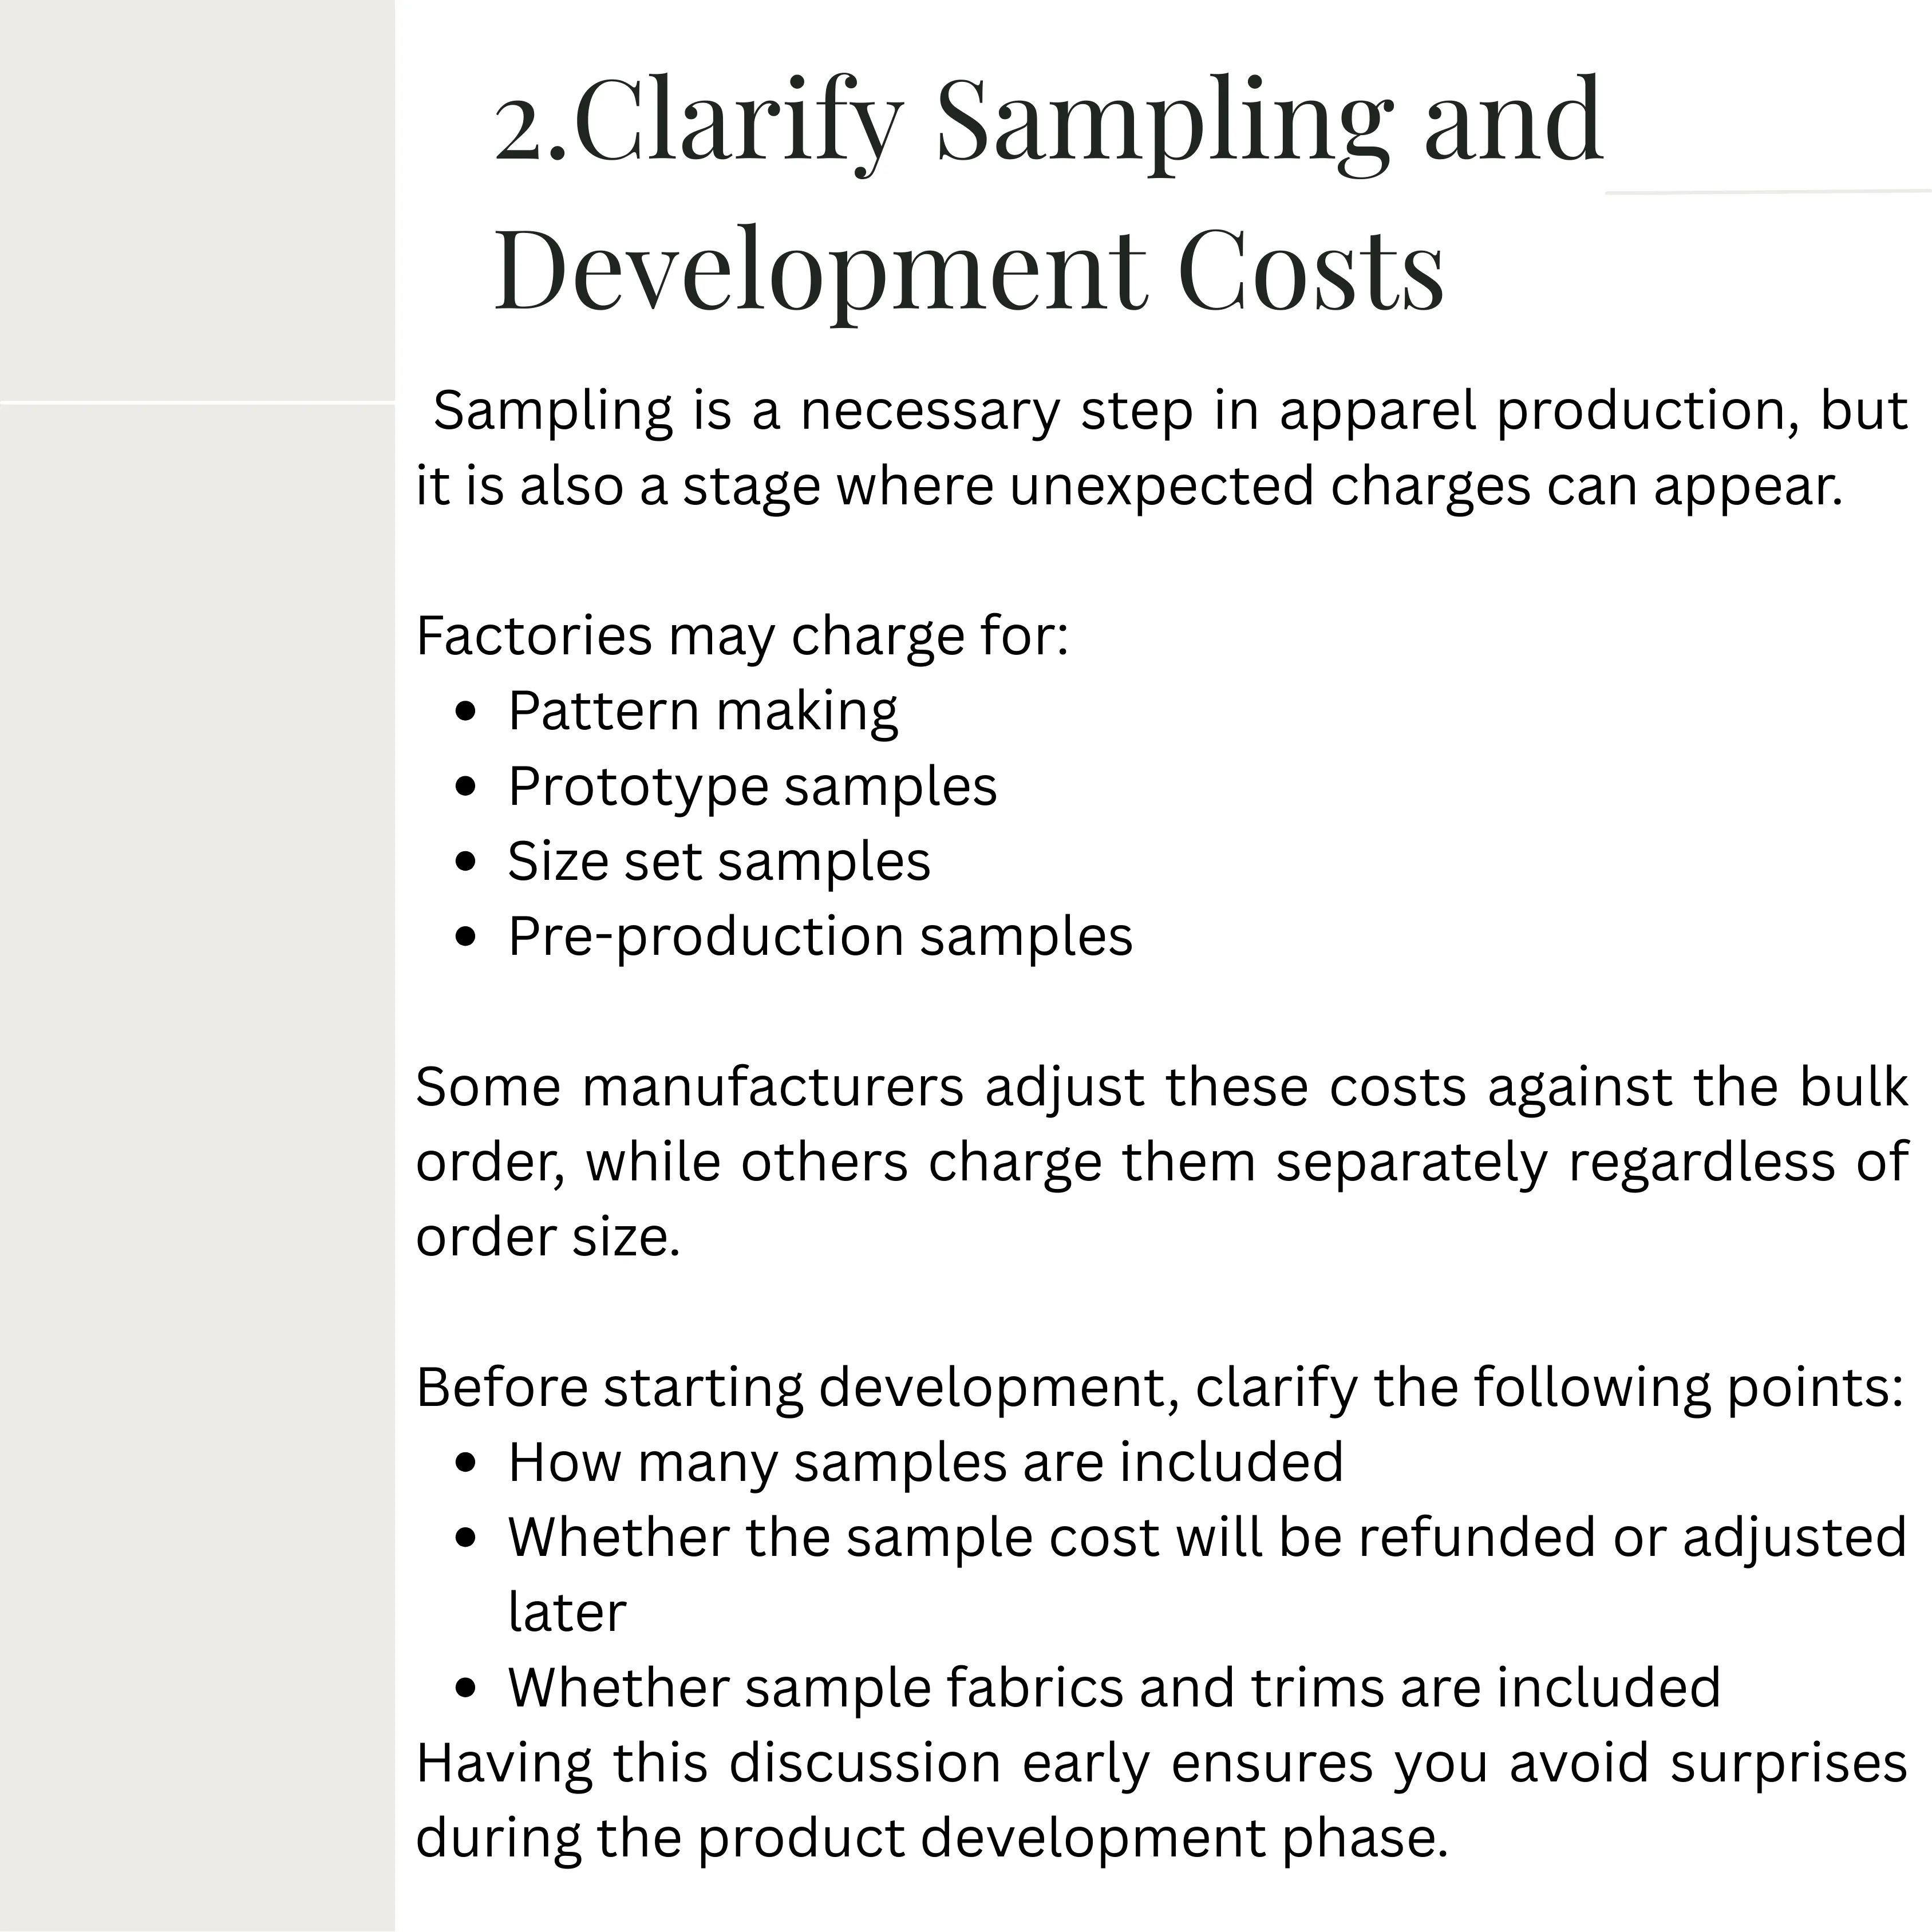The width and height of the screenshot is (1932, 1932).
Task: Select the line "Factories may charge for:"
Action: (742, 635)
